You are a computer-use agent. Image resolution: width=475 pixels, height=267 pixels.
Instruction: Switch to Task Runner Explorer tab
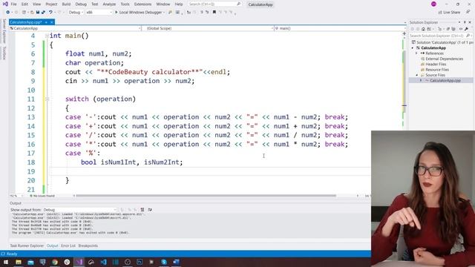[x=27, y=245]
